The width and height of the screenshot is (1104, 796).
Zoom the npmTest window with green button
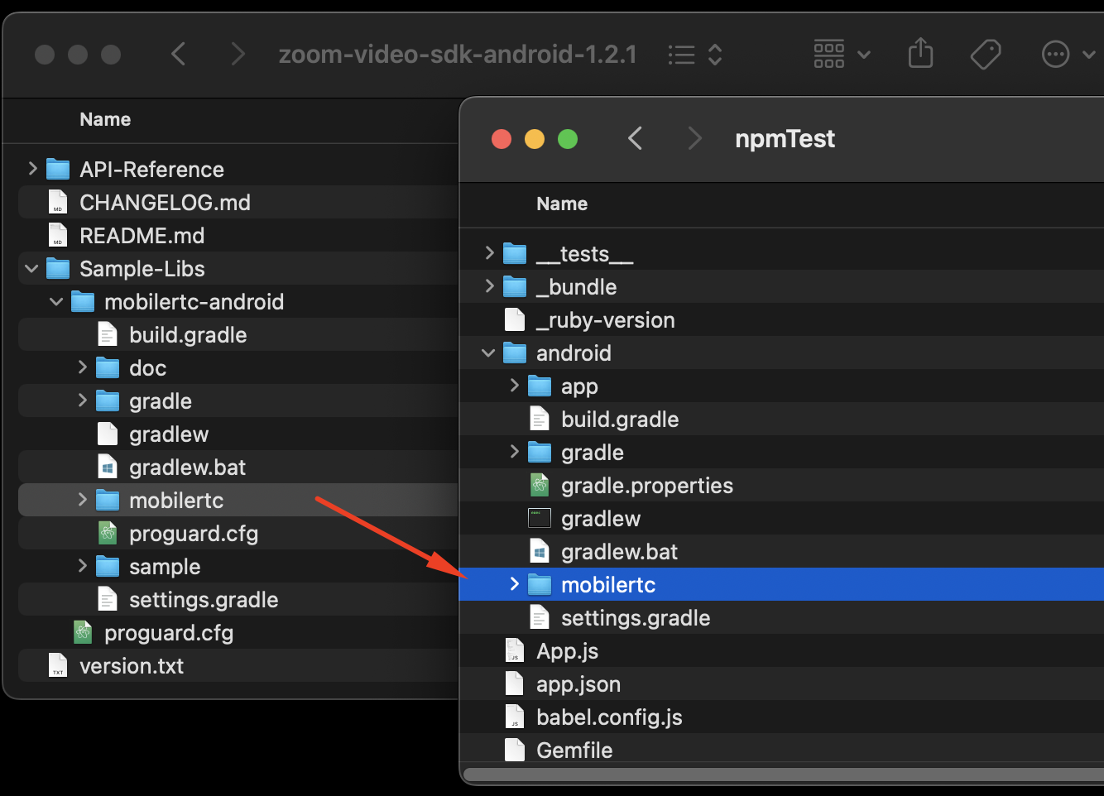(568, 139)
